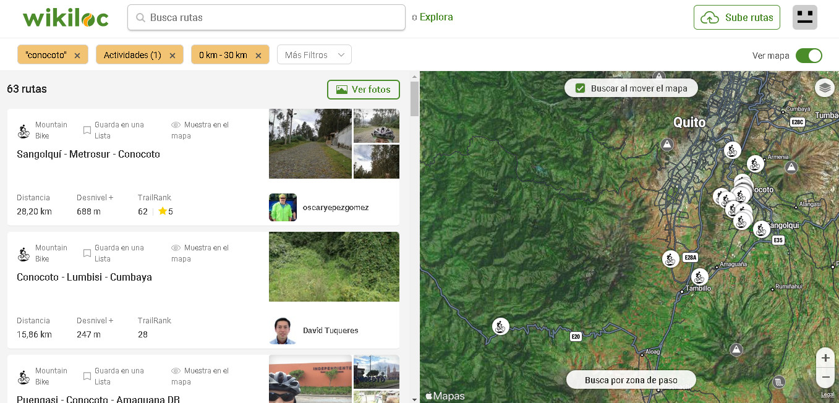Open the "conocoto" search filter chip
839x403 pixels.
pos(46,55)
